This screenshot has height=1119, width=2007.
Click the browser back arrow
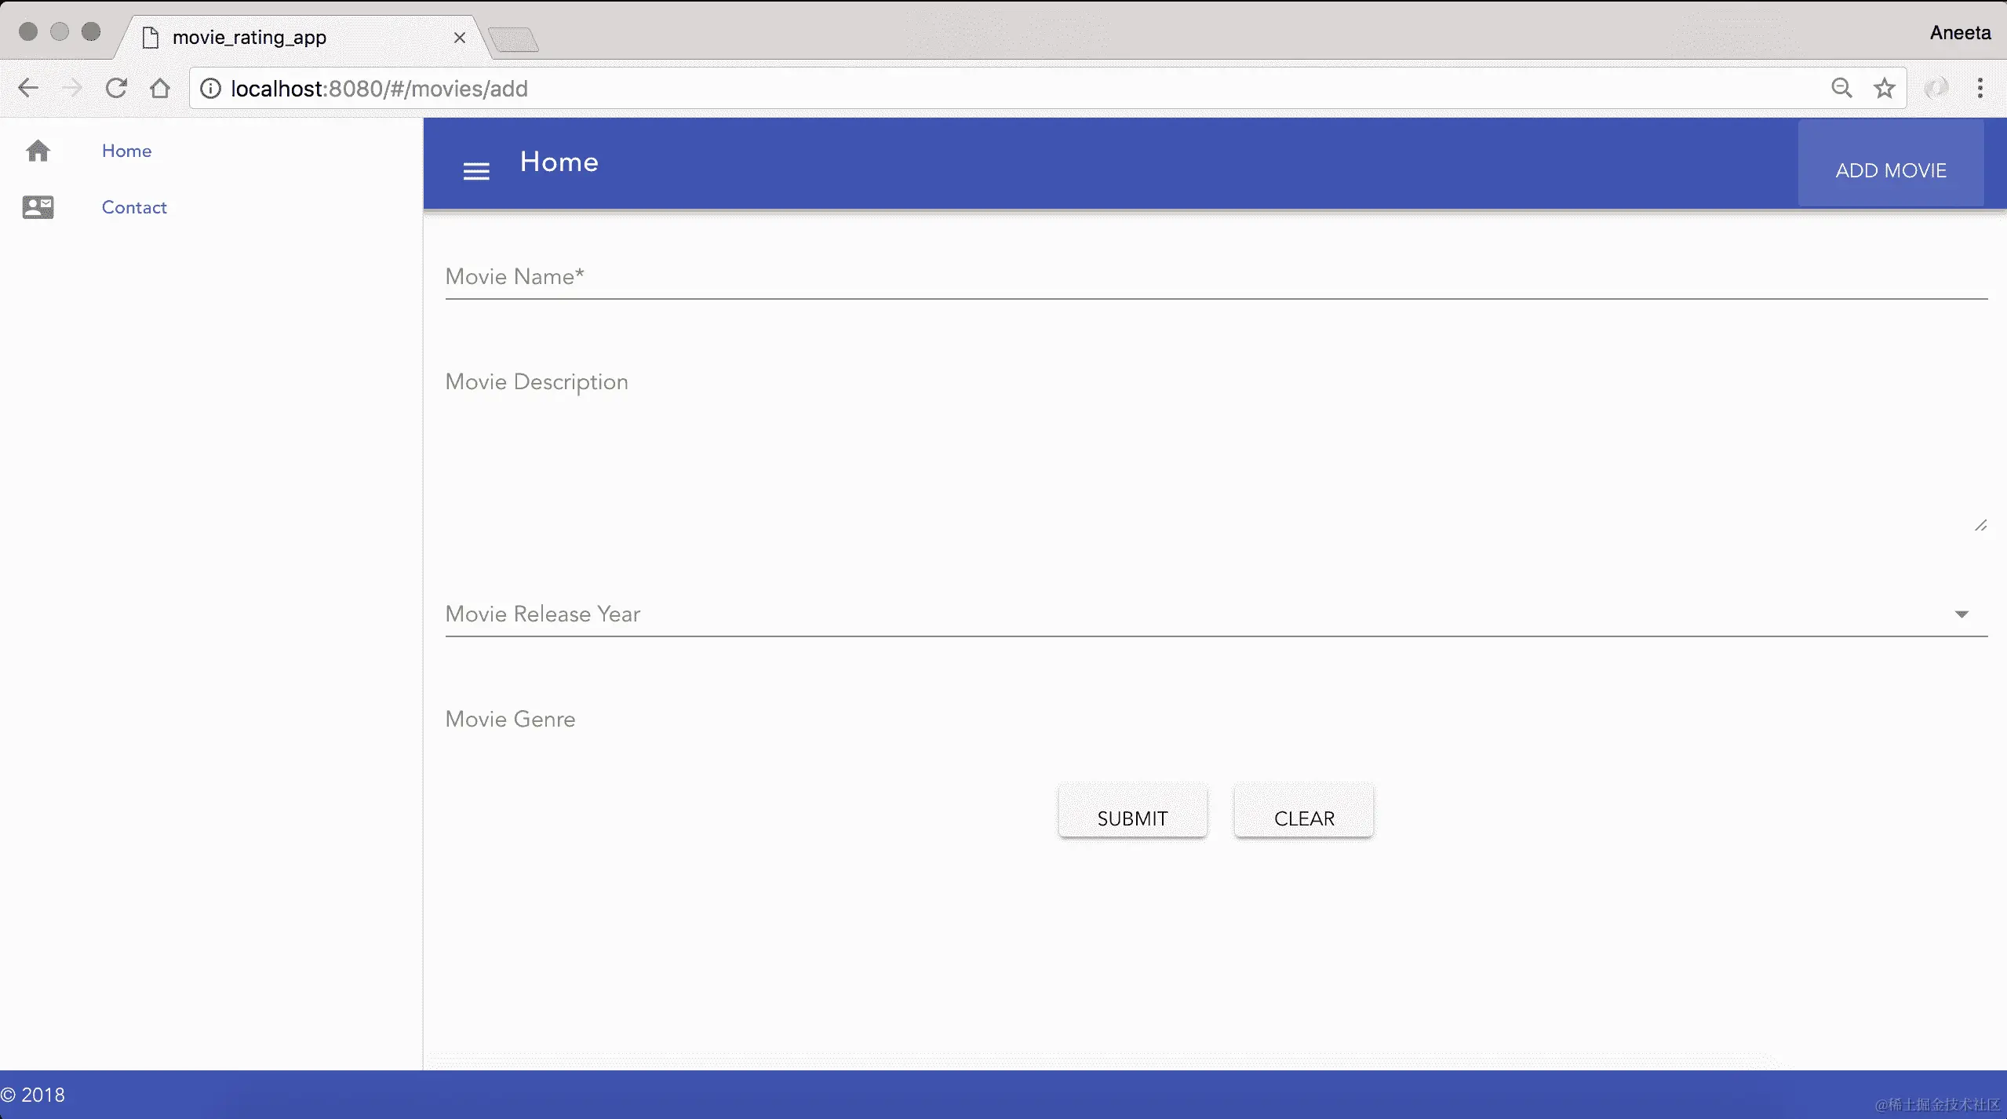click(x=28, y=88)
